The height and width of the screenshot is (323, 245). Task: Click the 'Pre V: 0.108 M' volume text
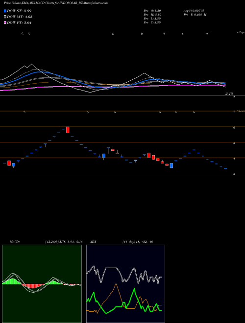195,15
